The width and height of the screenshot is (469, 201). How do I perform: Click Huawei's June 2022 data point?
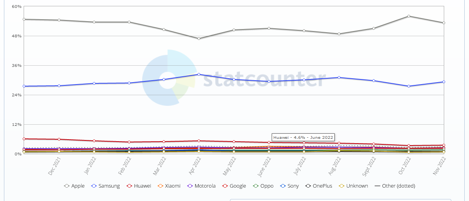[x=269, y=142]
